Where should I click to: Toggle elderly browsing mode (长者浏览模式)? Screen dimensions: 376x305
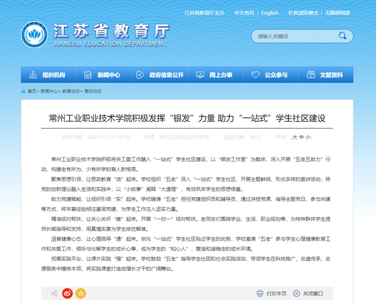[303, 13]
